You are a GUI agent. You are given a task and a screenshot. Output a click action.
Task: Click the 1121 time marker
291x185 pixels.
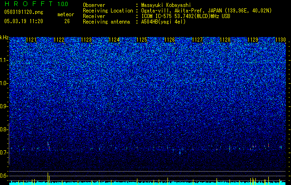[31, 40]
